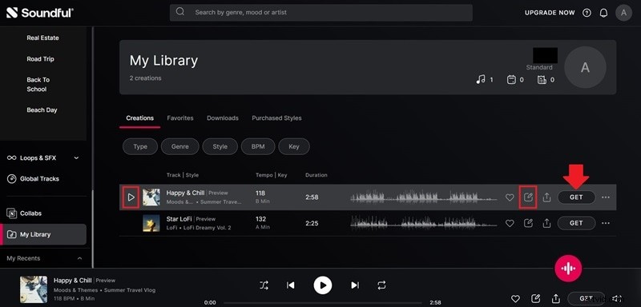Click the Star LoFi cover thumbnail
The width and height of the screenshot is (641, 307).
pyautogui.click(x=151, y=223)
